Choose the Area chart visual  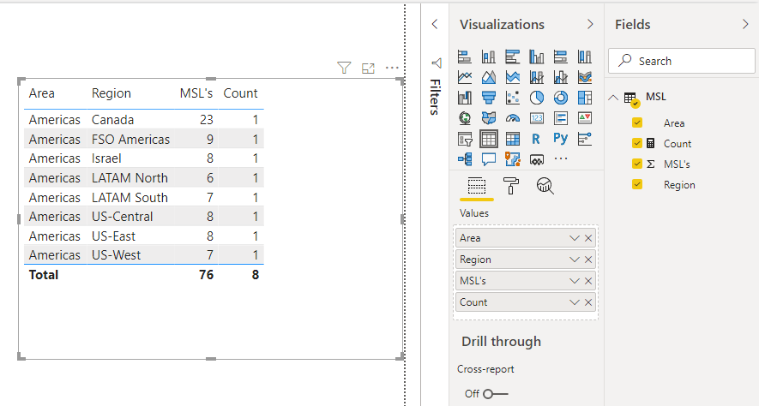tap(488, 77)
